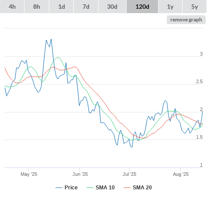Select the 4h time range tab
Image resolution: width=207 pixels, height=199 pixels.
[12, 7]
